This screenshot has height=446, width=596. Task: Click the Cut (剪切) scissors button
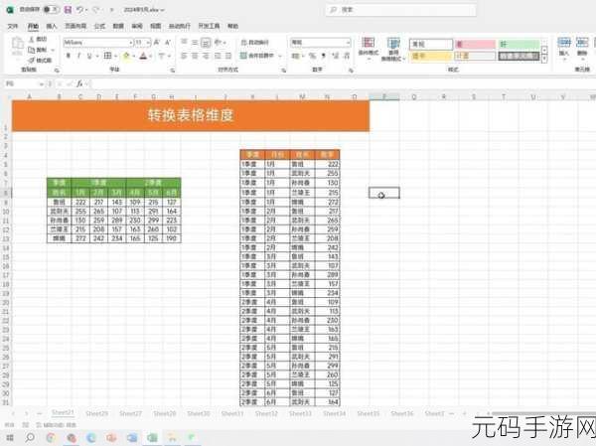(38, 39)
